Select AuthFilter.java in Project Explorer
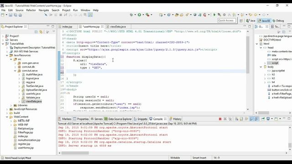The height and width of the screenshot is (164, 292). (34, 74)
